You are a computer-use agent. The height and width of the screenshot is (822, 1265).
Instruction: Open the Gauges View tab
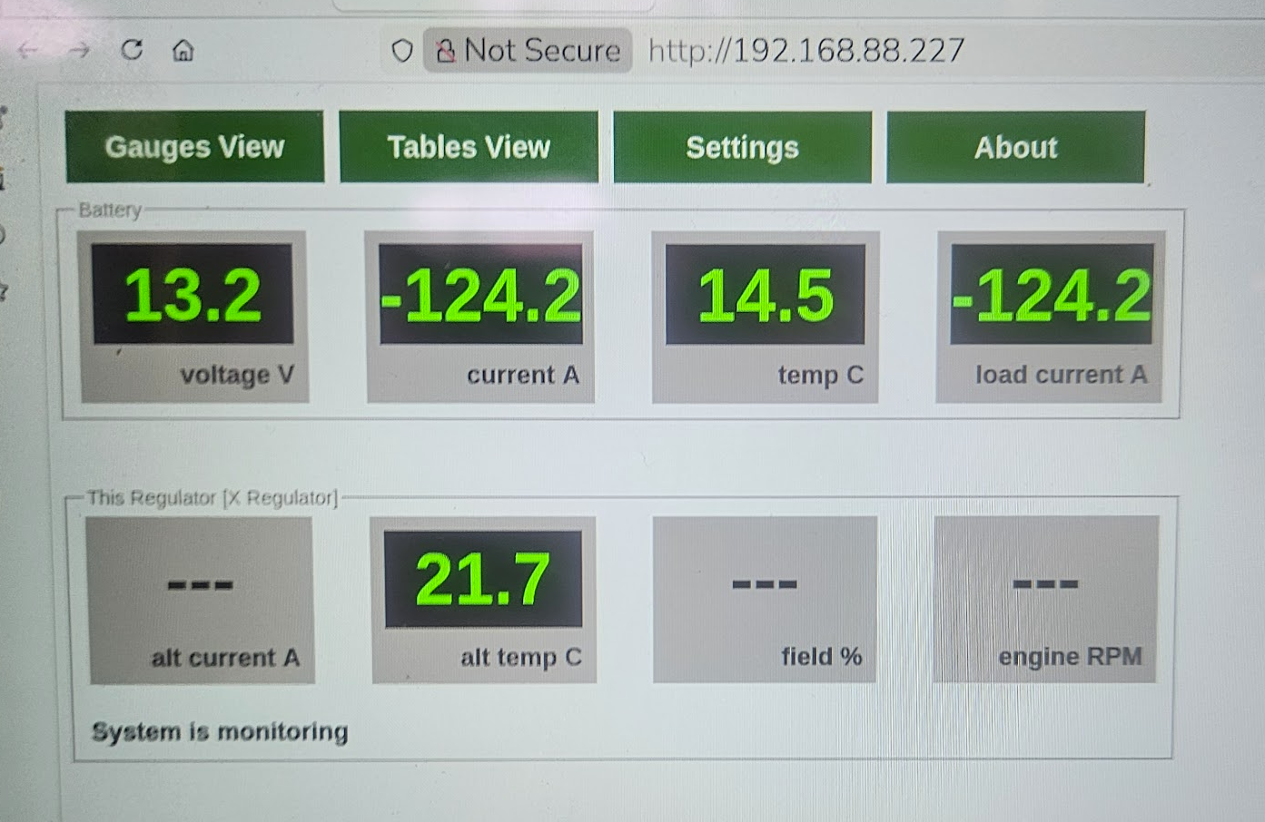[x=194, y=147]
